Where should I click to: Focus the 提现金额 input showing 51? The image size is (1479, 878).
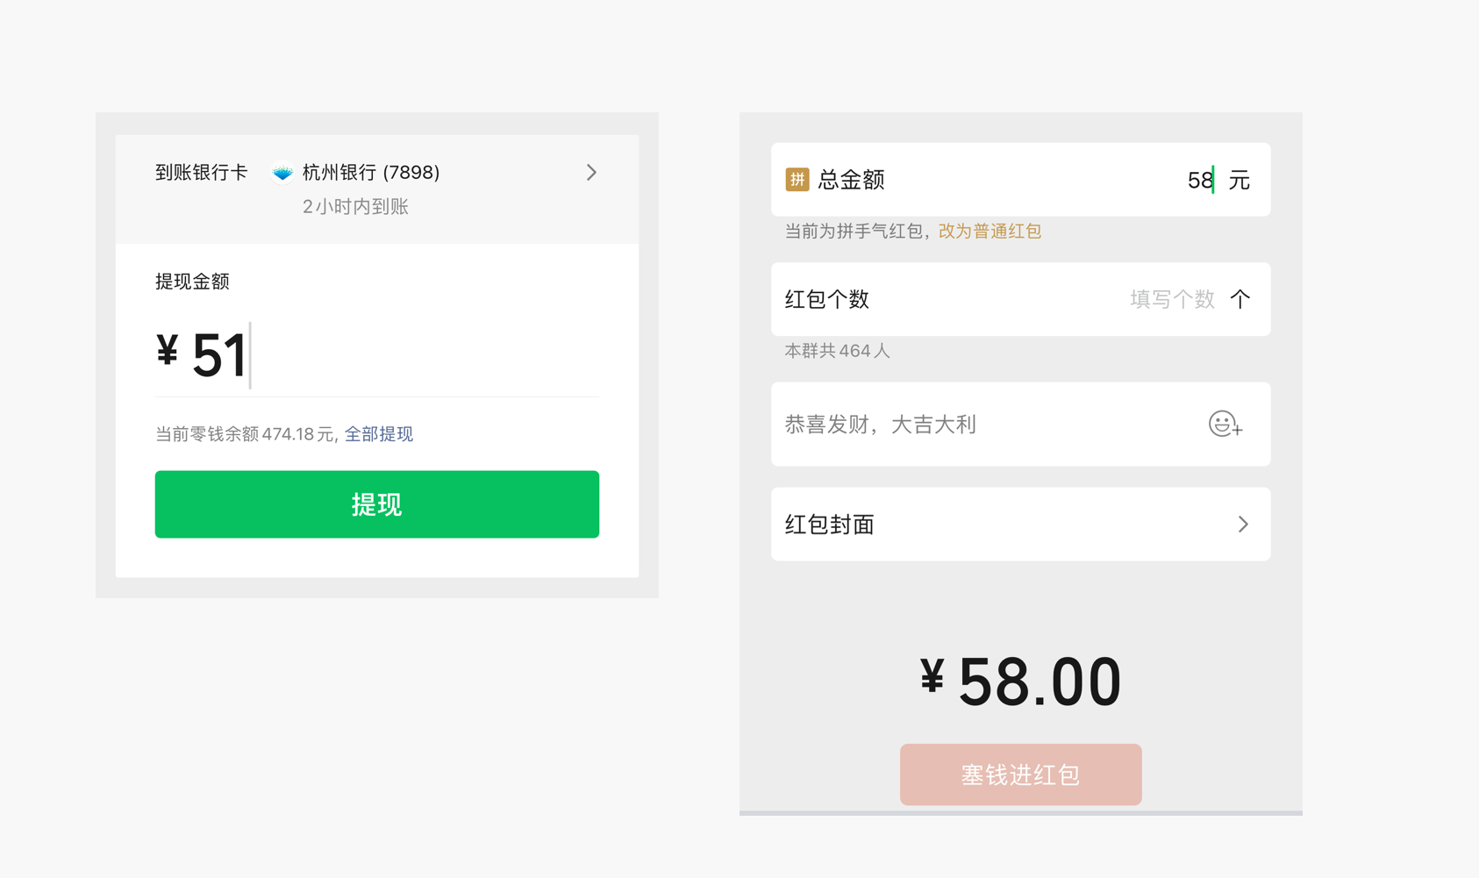point(377,355)
